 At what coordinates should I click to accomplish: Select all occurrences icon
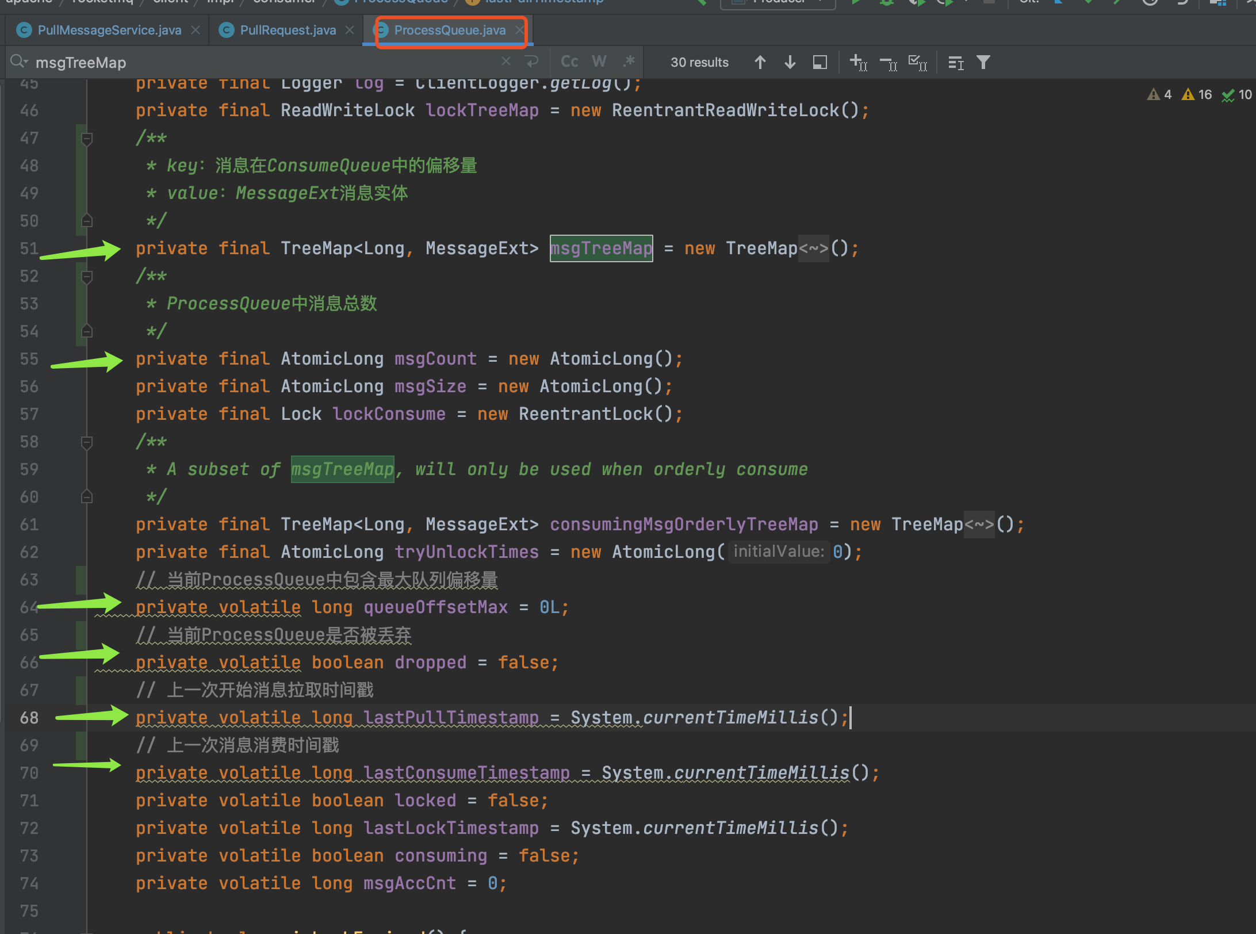[x=918, y=62]
